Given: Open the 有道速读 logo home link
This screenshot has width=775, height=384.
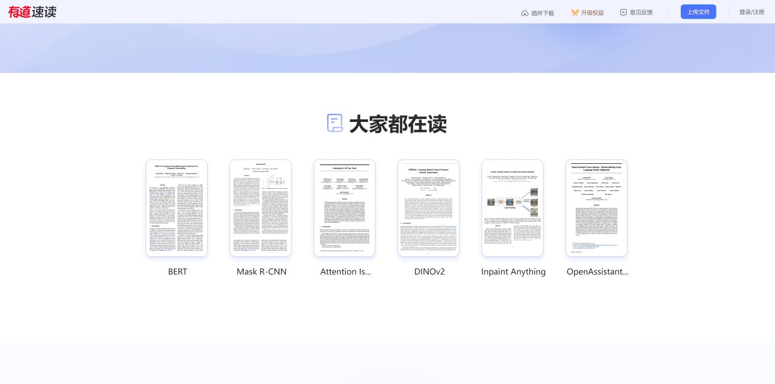Looking at the screenshot, I should [x=32, y=12].
